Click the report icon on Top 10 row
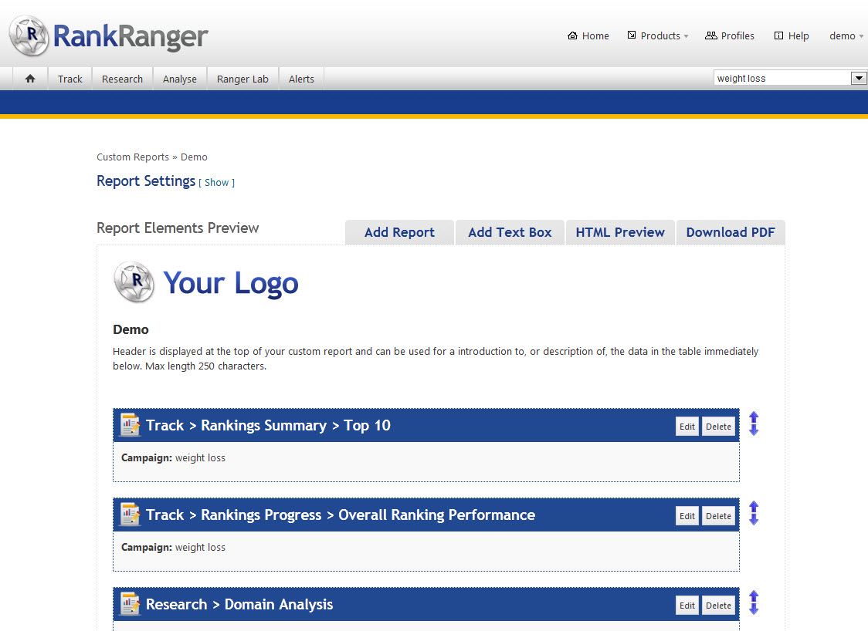The image size is (868, 631). pyautogui.click(x=131, y=425)
